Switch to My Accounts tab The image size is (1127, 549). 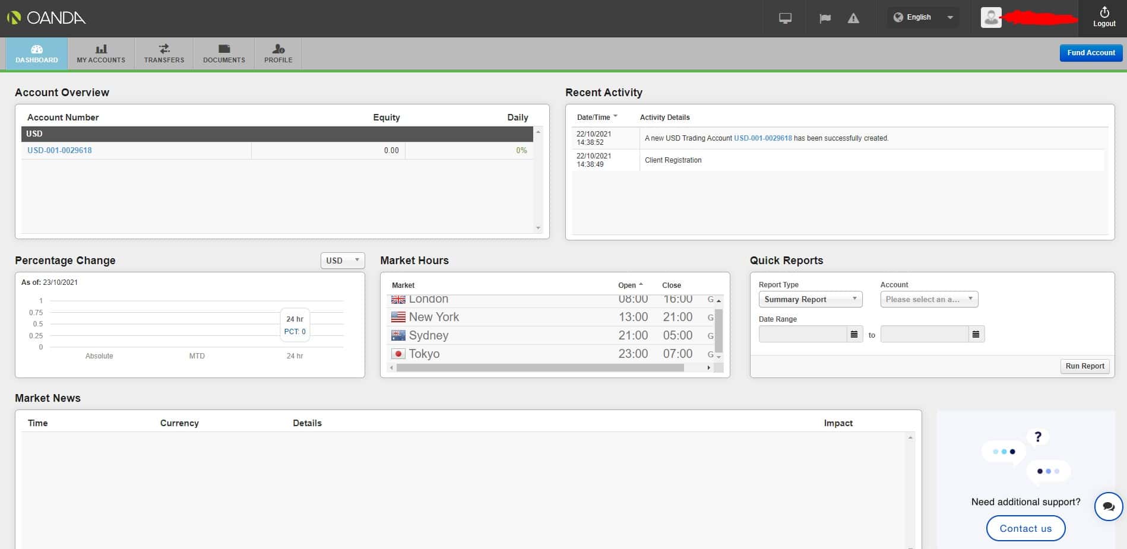point(101,53)
